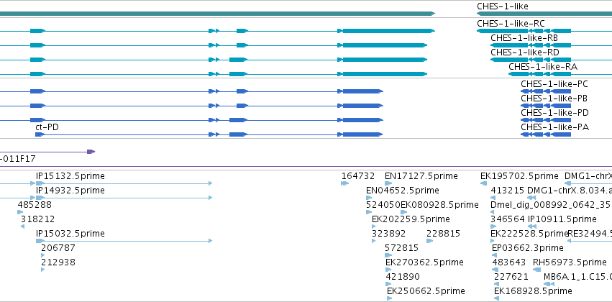
Task: Open the CHES-1-like-RD transcript label
Action: pos(524,52)
